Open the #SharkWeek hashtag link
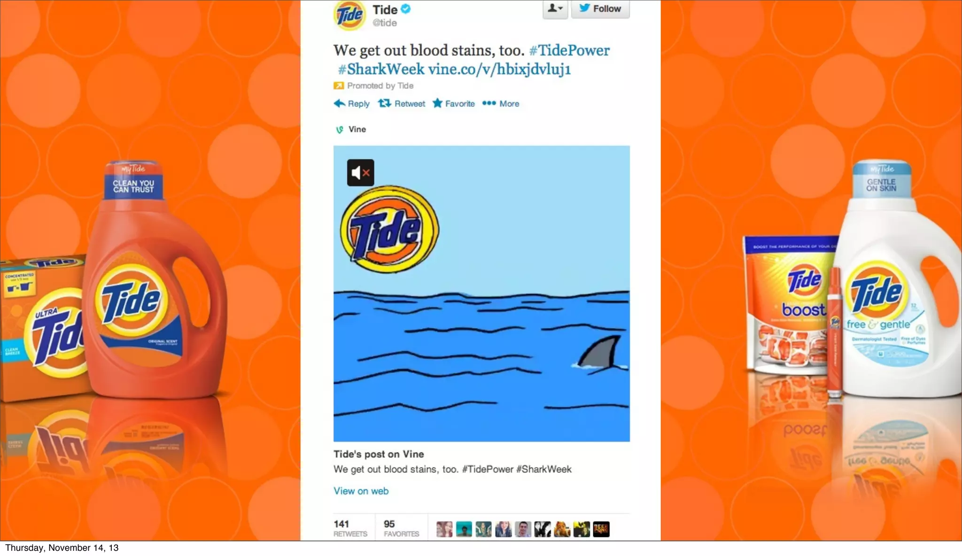962x556 pixels. coord(381,69)
